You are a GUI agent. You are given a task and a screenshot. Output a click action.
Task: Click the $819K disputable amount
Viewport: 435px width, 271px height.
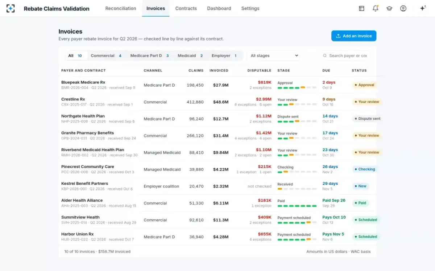pyautogui.click(x=265, y=82)
